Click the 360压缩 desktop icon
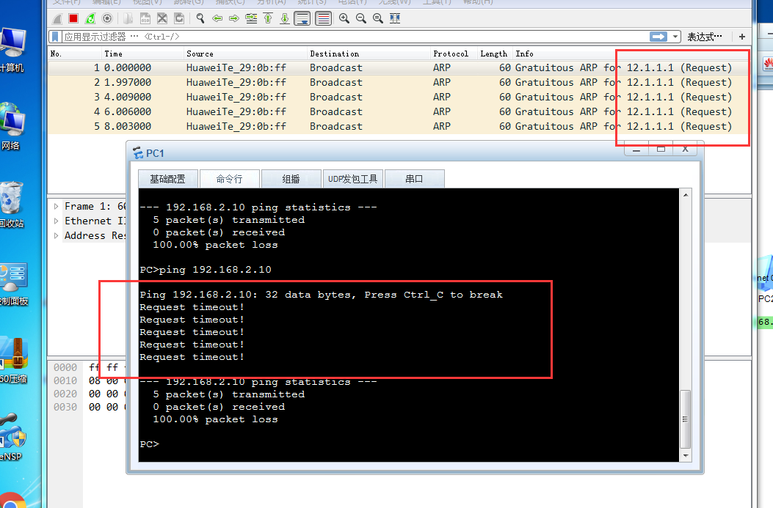 [12, 361]
